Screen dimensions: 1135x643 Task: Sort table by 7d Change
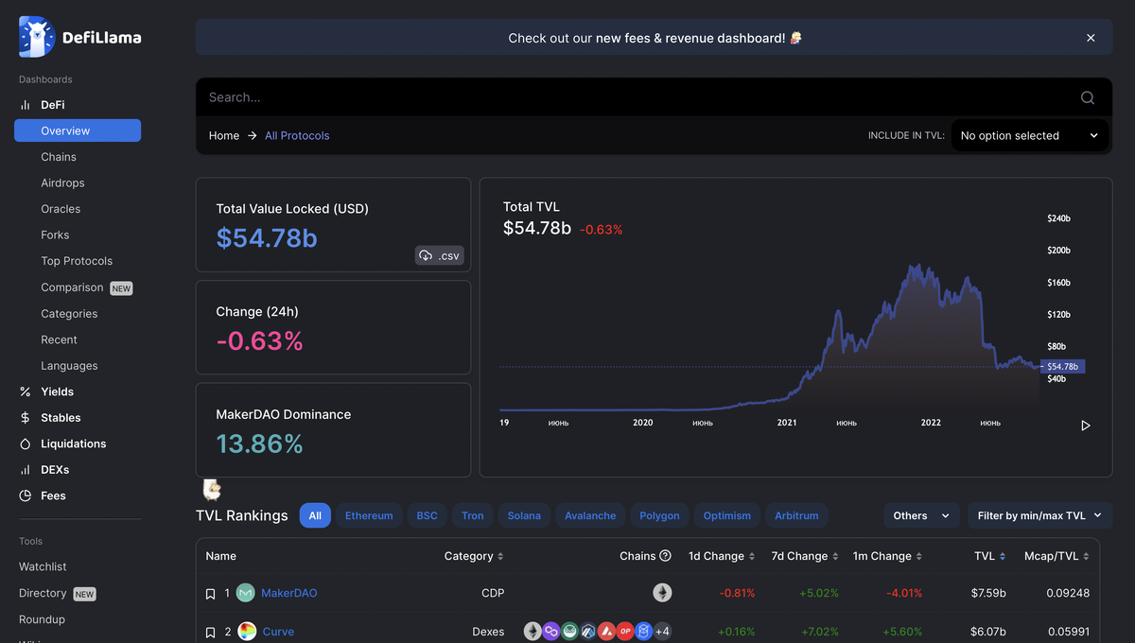(x=805, y=556)
